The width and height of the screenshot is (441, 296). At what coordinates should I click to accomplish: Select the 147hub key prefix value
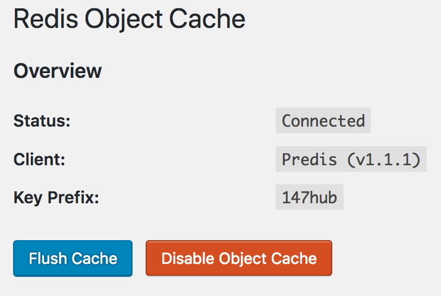pyautogui.click(x=310, y=197)
